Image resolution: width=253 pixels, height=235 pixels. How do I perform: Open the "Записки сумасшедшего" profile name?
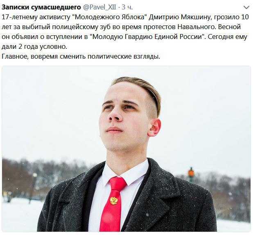41,7
